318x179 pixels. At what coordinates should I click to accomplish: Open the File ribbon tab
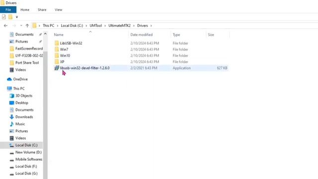pos(8,10)
